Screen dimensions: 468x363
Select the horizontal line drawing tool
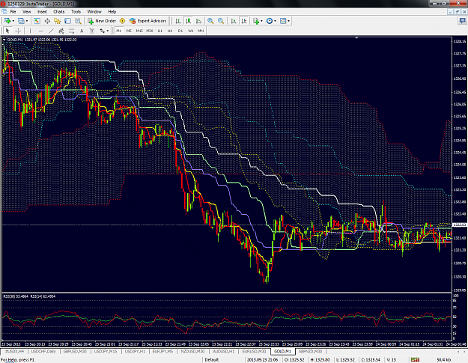pyautogui.click(x=41, y=31)
